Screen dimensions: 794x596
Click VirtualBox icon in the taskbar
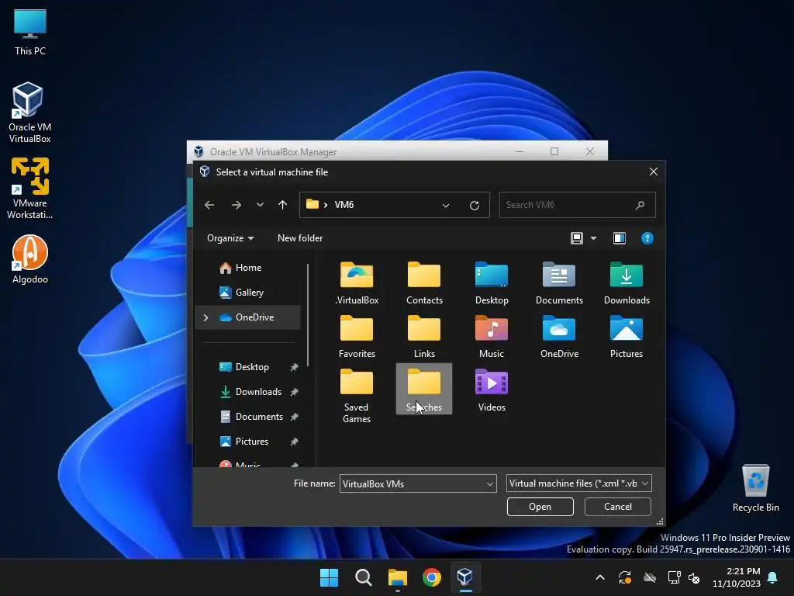465,577
